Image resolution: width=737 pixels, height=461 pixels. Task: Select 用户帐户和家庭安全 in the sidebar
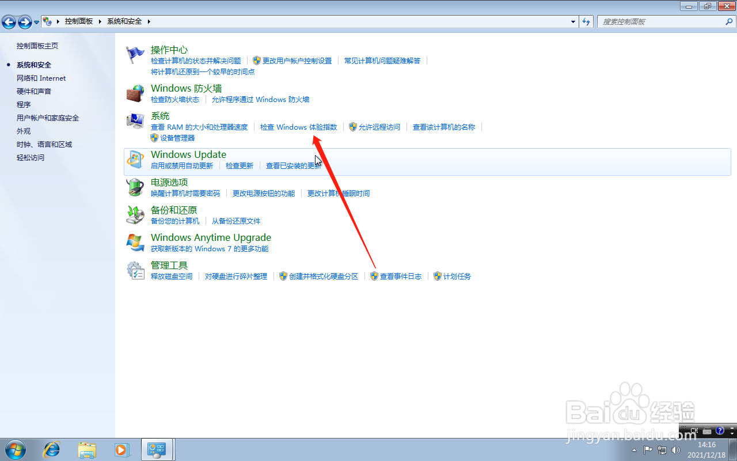[48, 118]
